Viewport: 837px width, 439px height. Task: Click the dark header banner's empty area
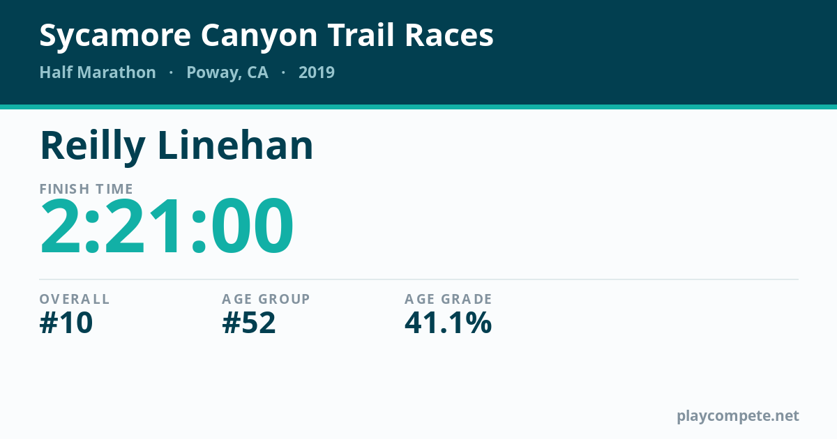click(x=663, y=52)
